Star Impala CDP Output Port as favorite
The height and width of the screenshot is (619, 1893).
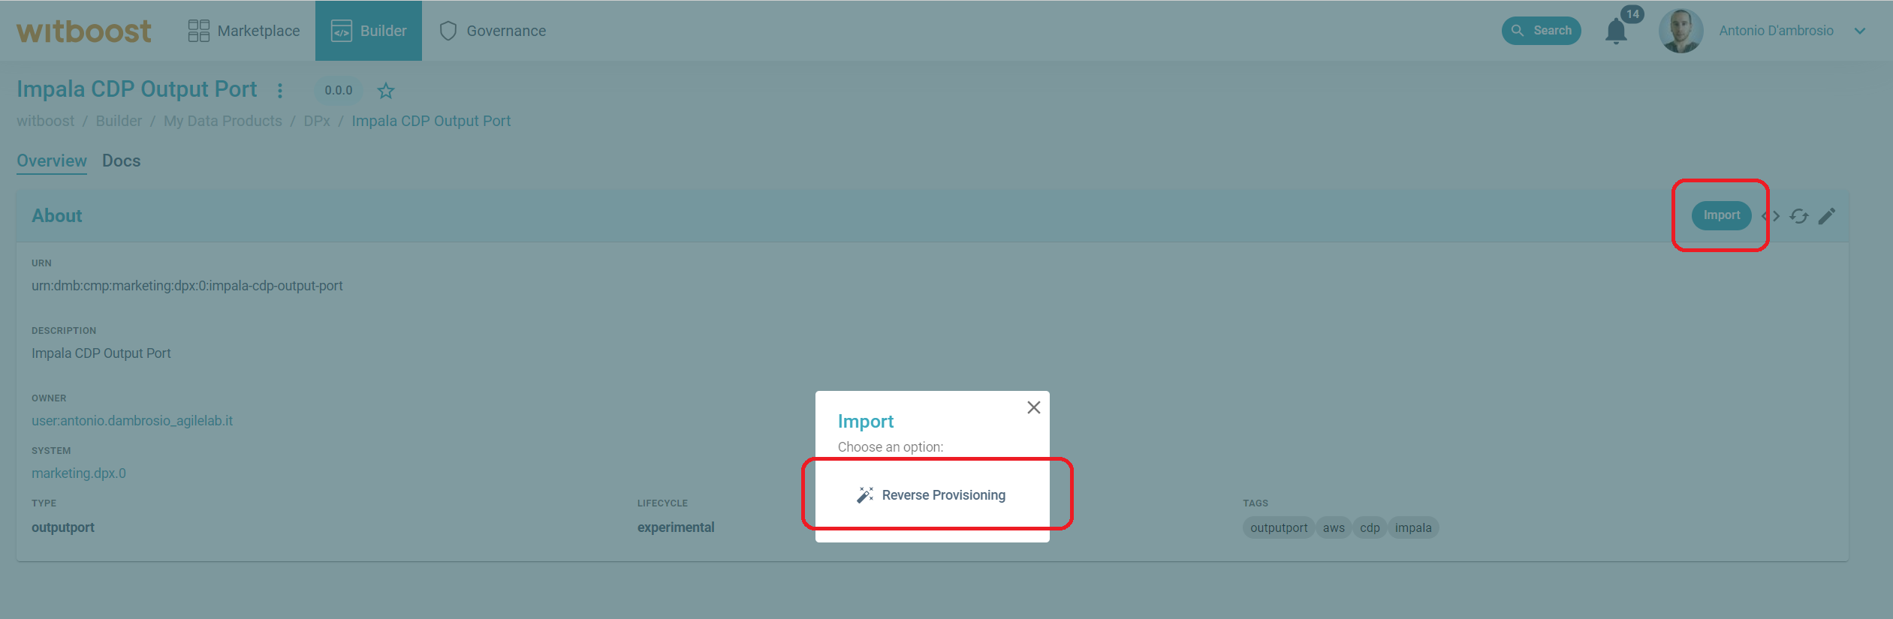386,91
